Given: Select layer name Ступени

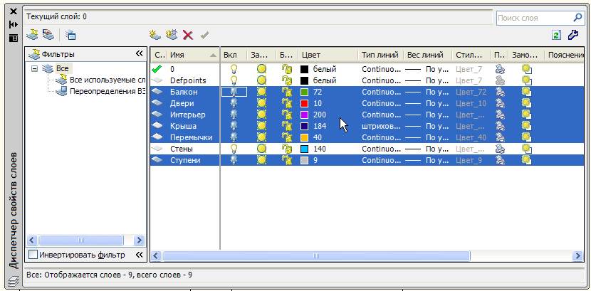Looking at the screenshot, I should point(185,160).
